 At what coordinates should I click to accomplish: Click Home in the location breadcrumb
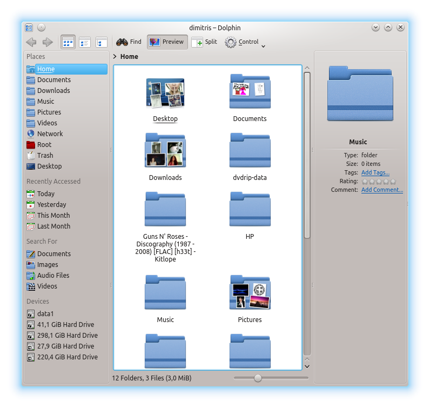[129, 57]
